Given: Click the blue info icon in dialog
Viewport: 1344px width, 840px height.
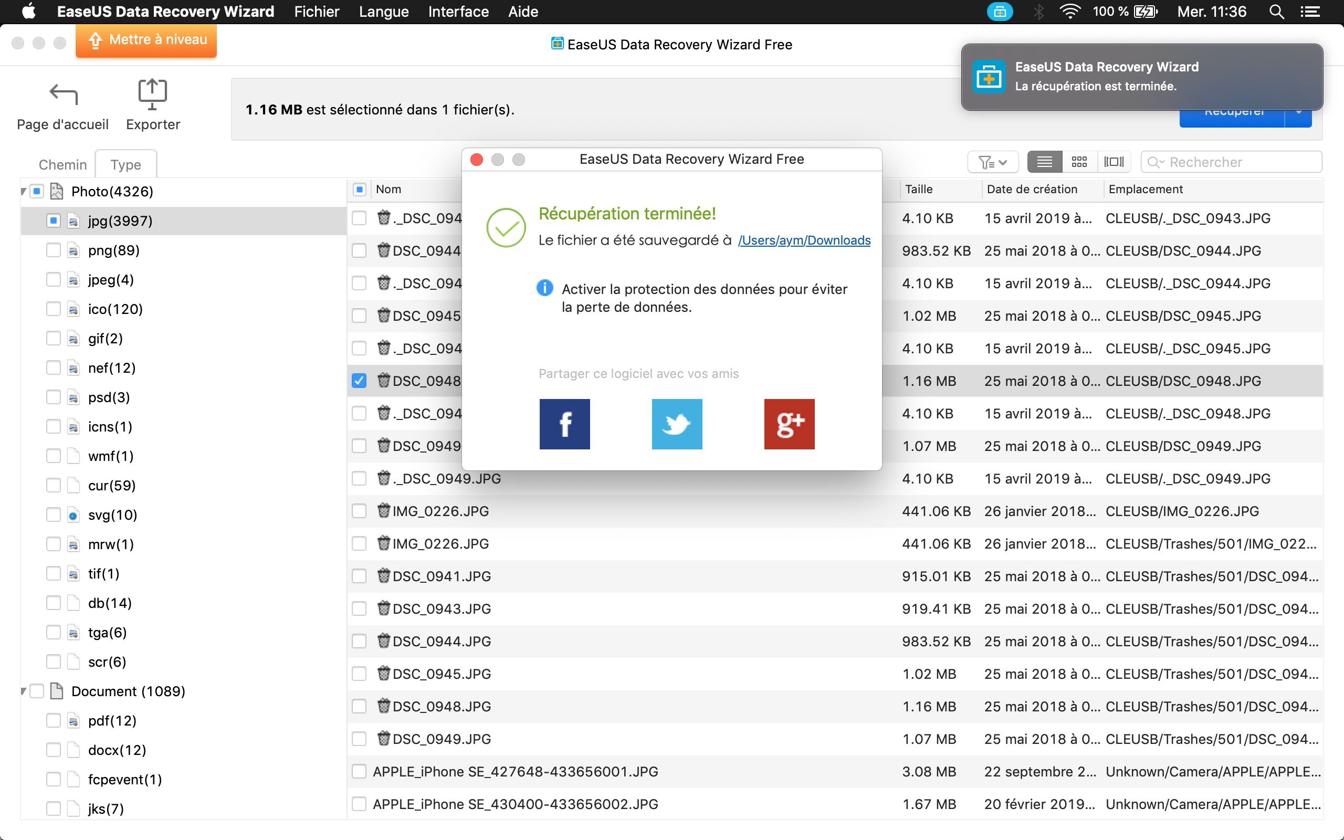Looking at the screenshot, I should click(x=545, y=288).
